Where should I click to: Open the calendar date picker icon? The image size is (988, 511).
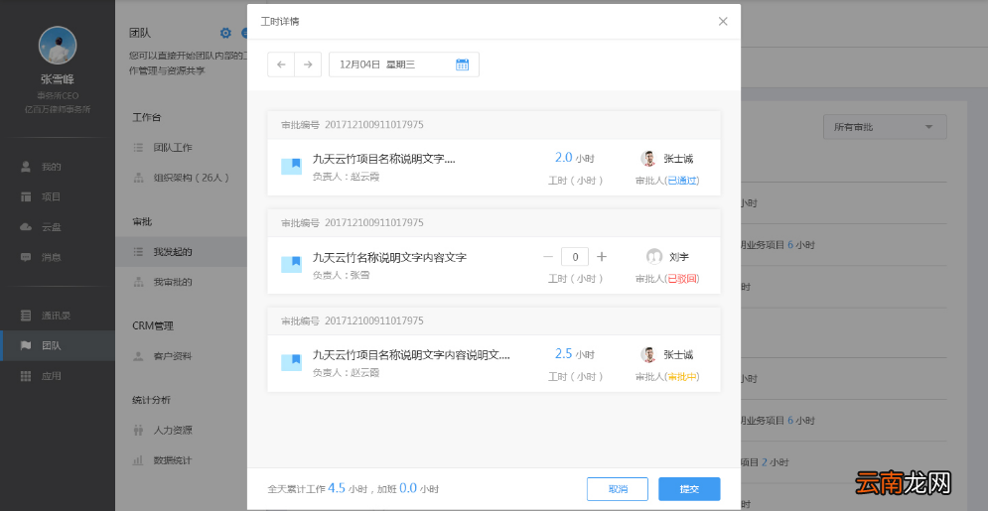point(462,64)
